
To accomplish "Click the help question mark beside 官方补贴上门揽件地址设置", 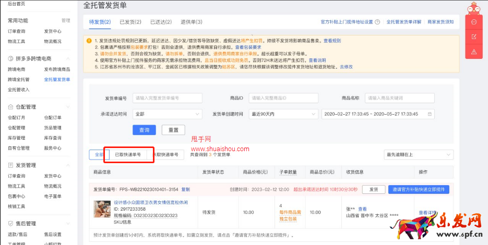I will click(x=377, y=22).
